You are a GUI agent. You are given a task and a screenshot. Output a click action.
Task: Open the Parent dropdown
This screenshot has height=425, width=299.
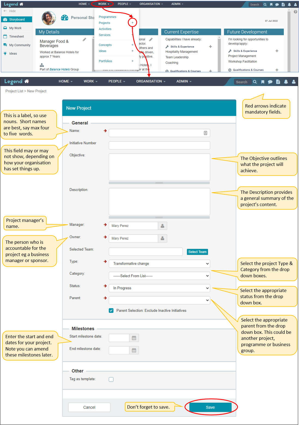tap(159, 300)
